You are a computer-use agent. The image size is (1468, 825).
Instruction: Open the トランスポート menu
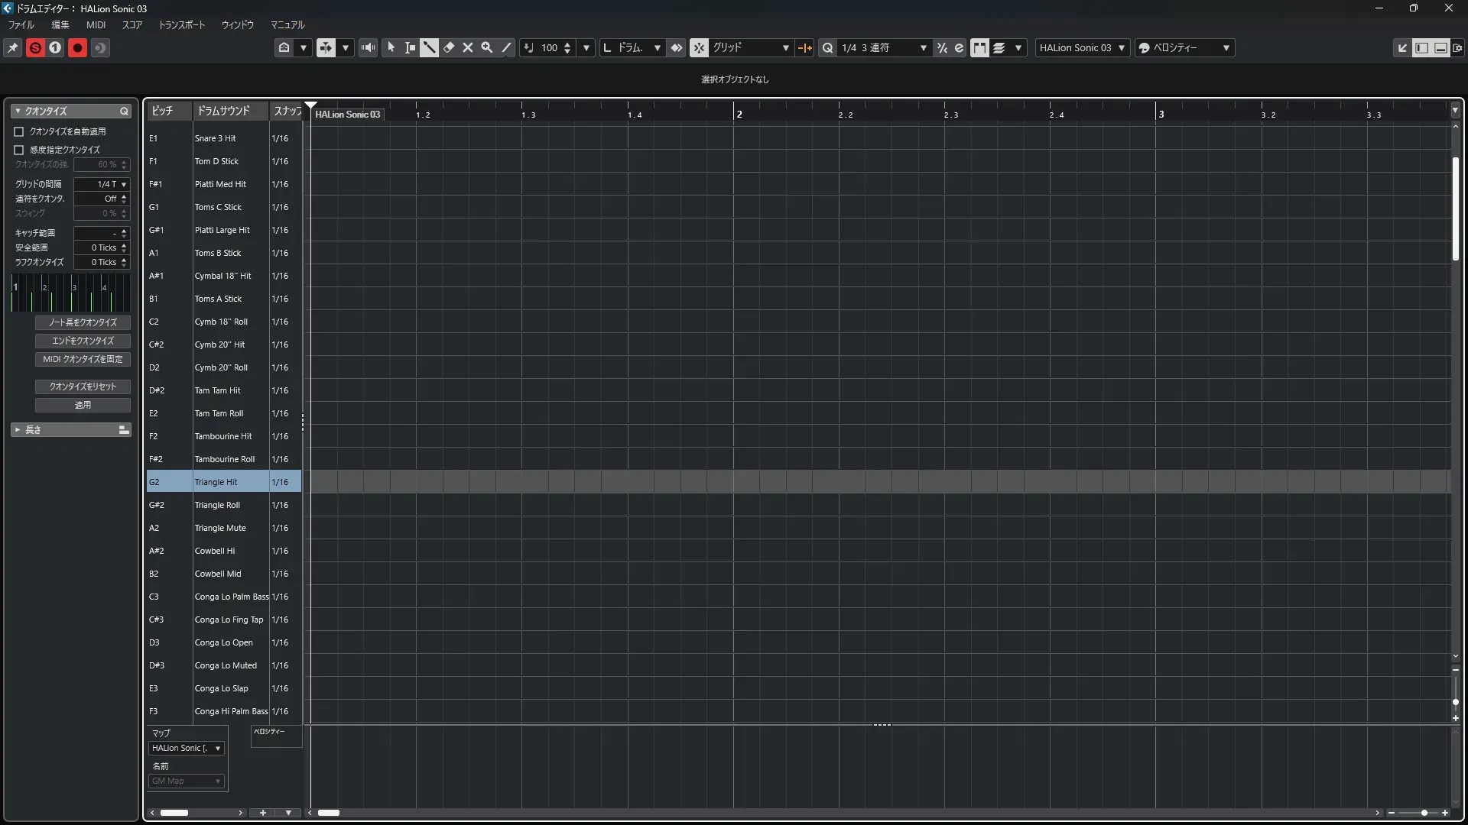tap(181, 24)
